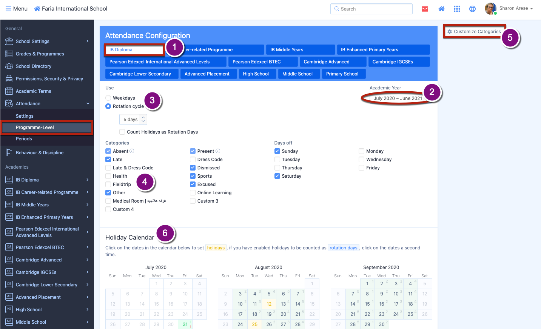
Task: Open the mail inbox icon
Action: tap(425, 9)
